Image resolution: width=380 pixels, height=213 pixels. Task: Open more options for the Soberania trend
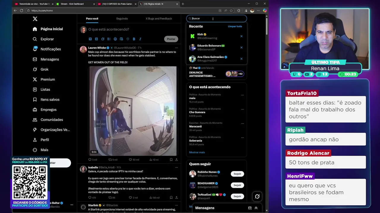pos(242,138)
